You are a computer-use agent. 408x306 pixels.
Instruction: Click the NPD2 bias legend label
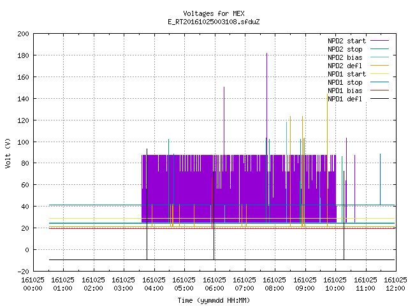[345, 57]
